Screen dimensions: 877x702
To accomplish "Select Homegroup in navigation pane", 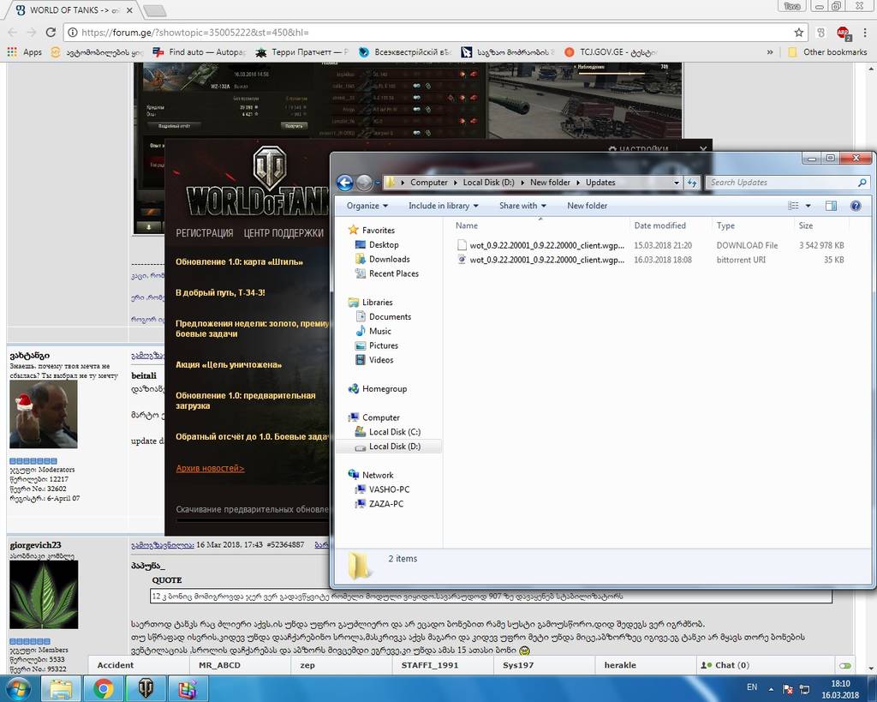I will (x=384, y=389).
